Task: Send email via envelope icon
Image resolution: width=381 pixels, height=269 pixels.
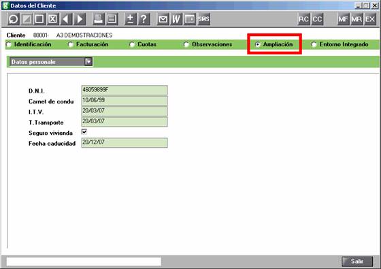Action: (163, 19)
